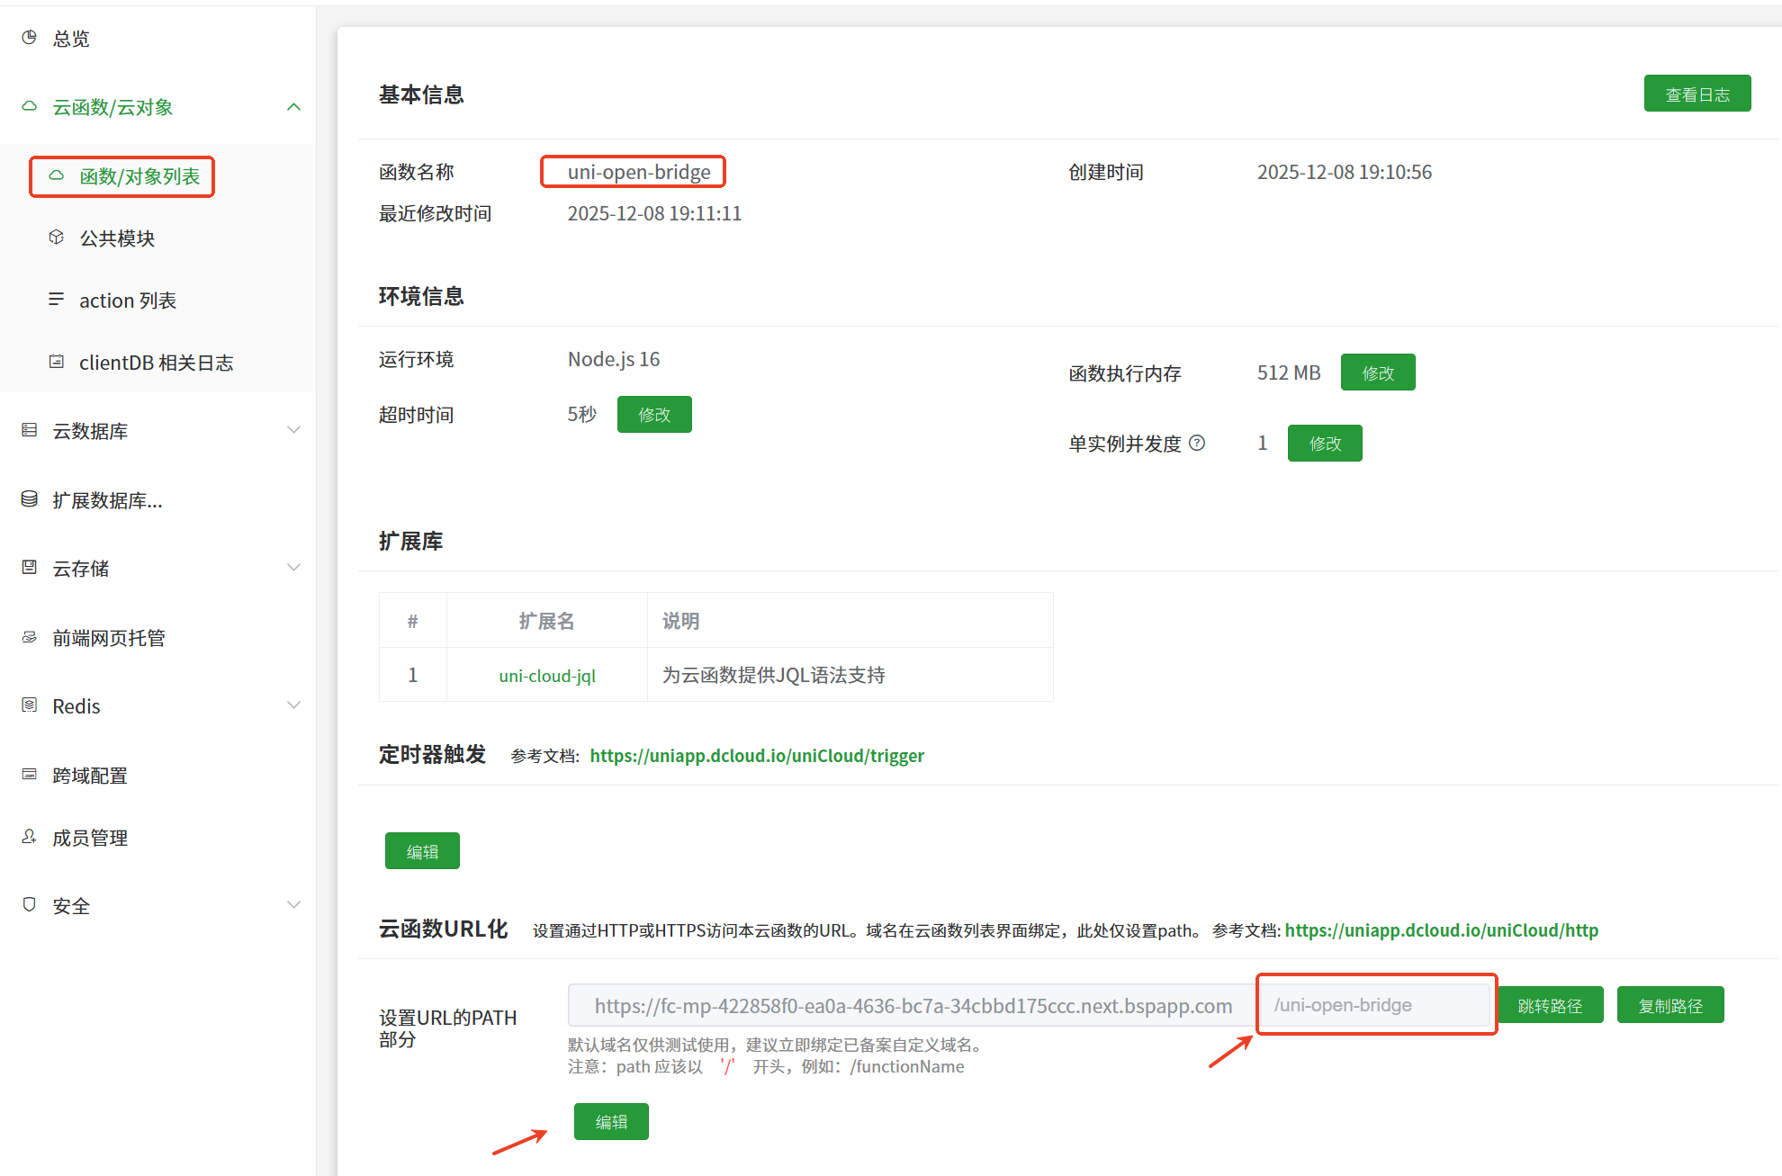Click the 成员管理 person icon

click(29, 837)
